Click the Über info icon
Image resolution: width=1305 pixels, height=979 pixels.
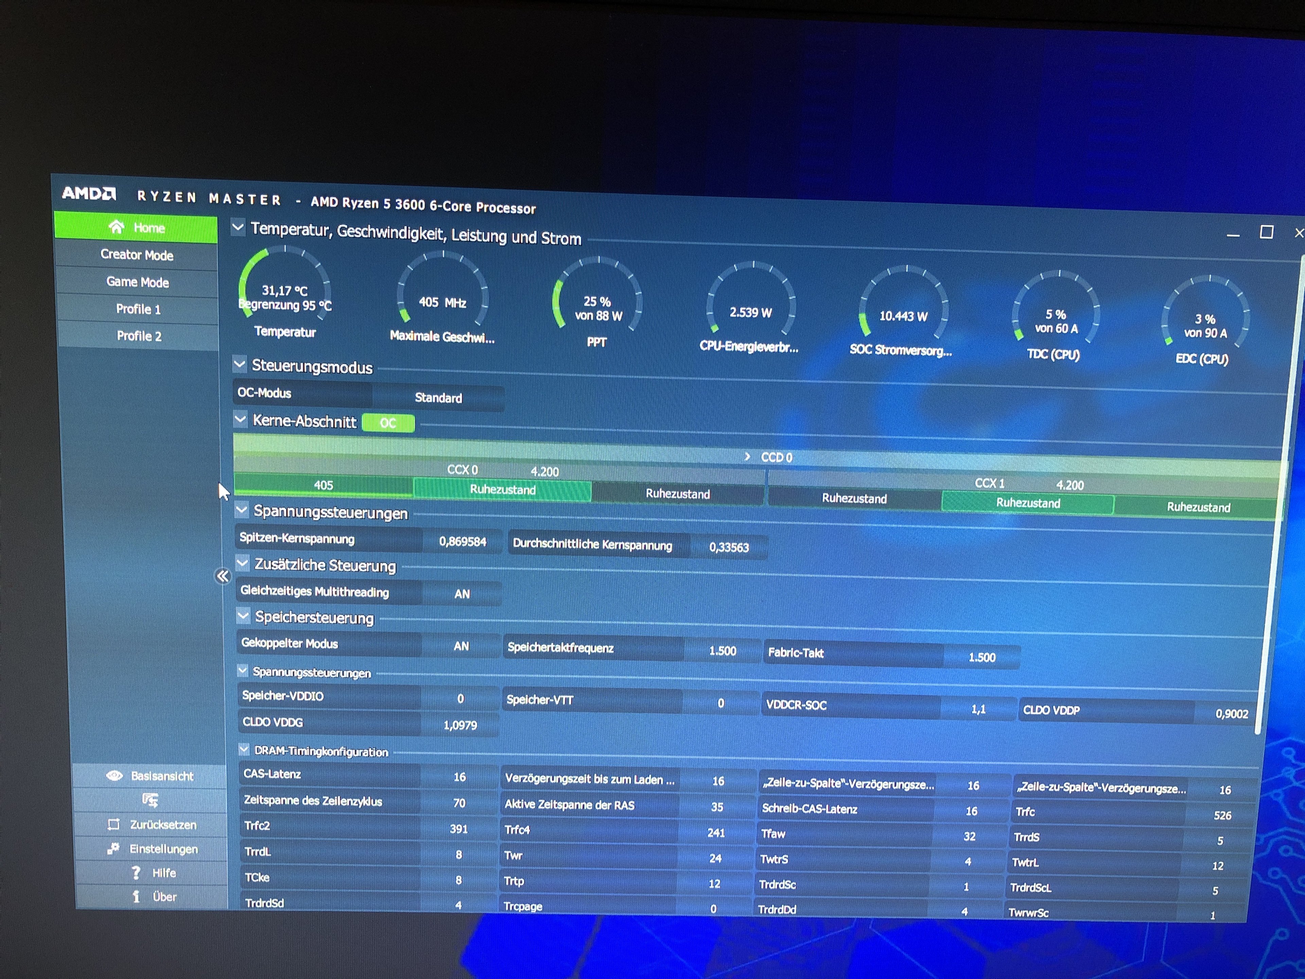pyautogui.click(x=136, y=896)
